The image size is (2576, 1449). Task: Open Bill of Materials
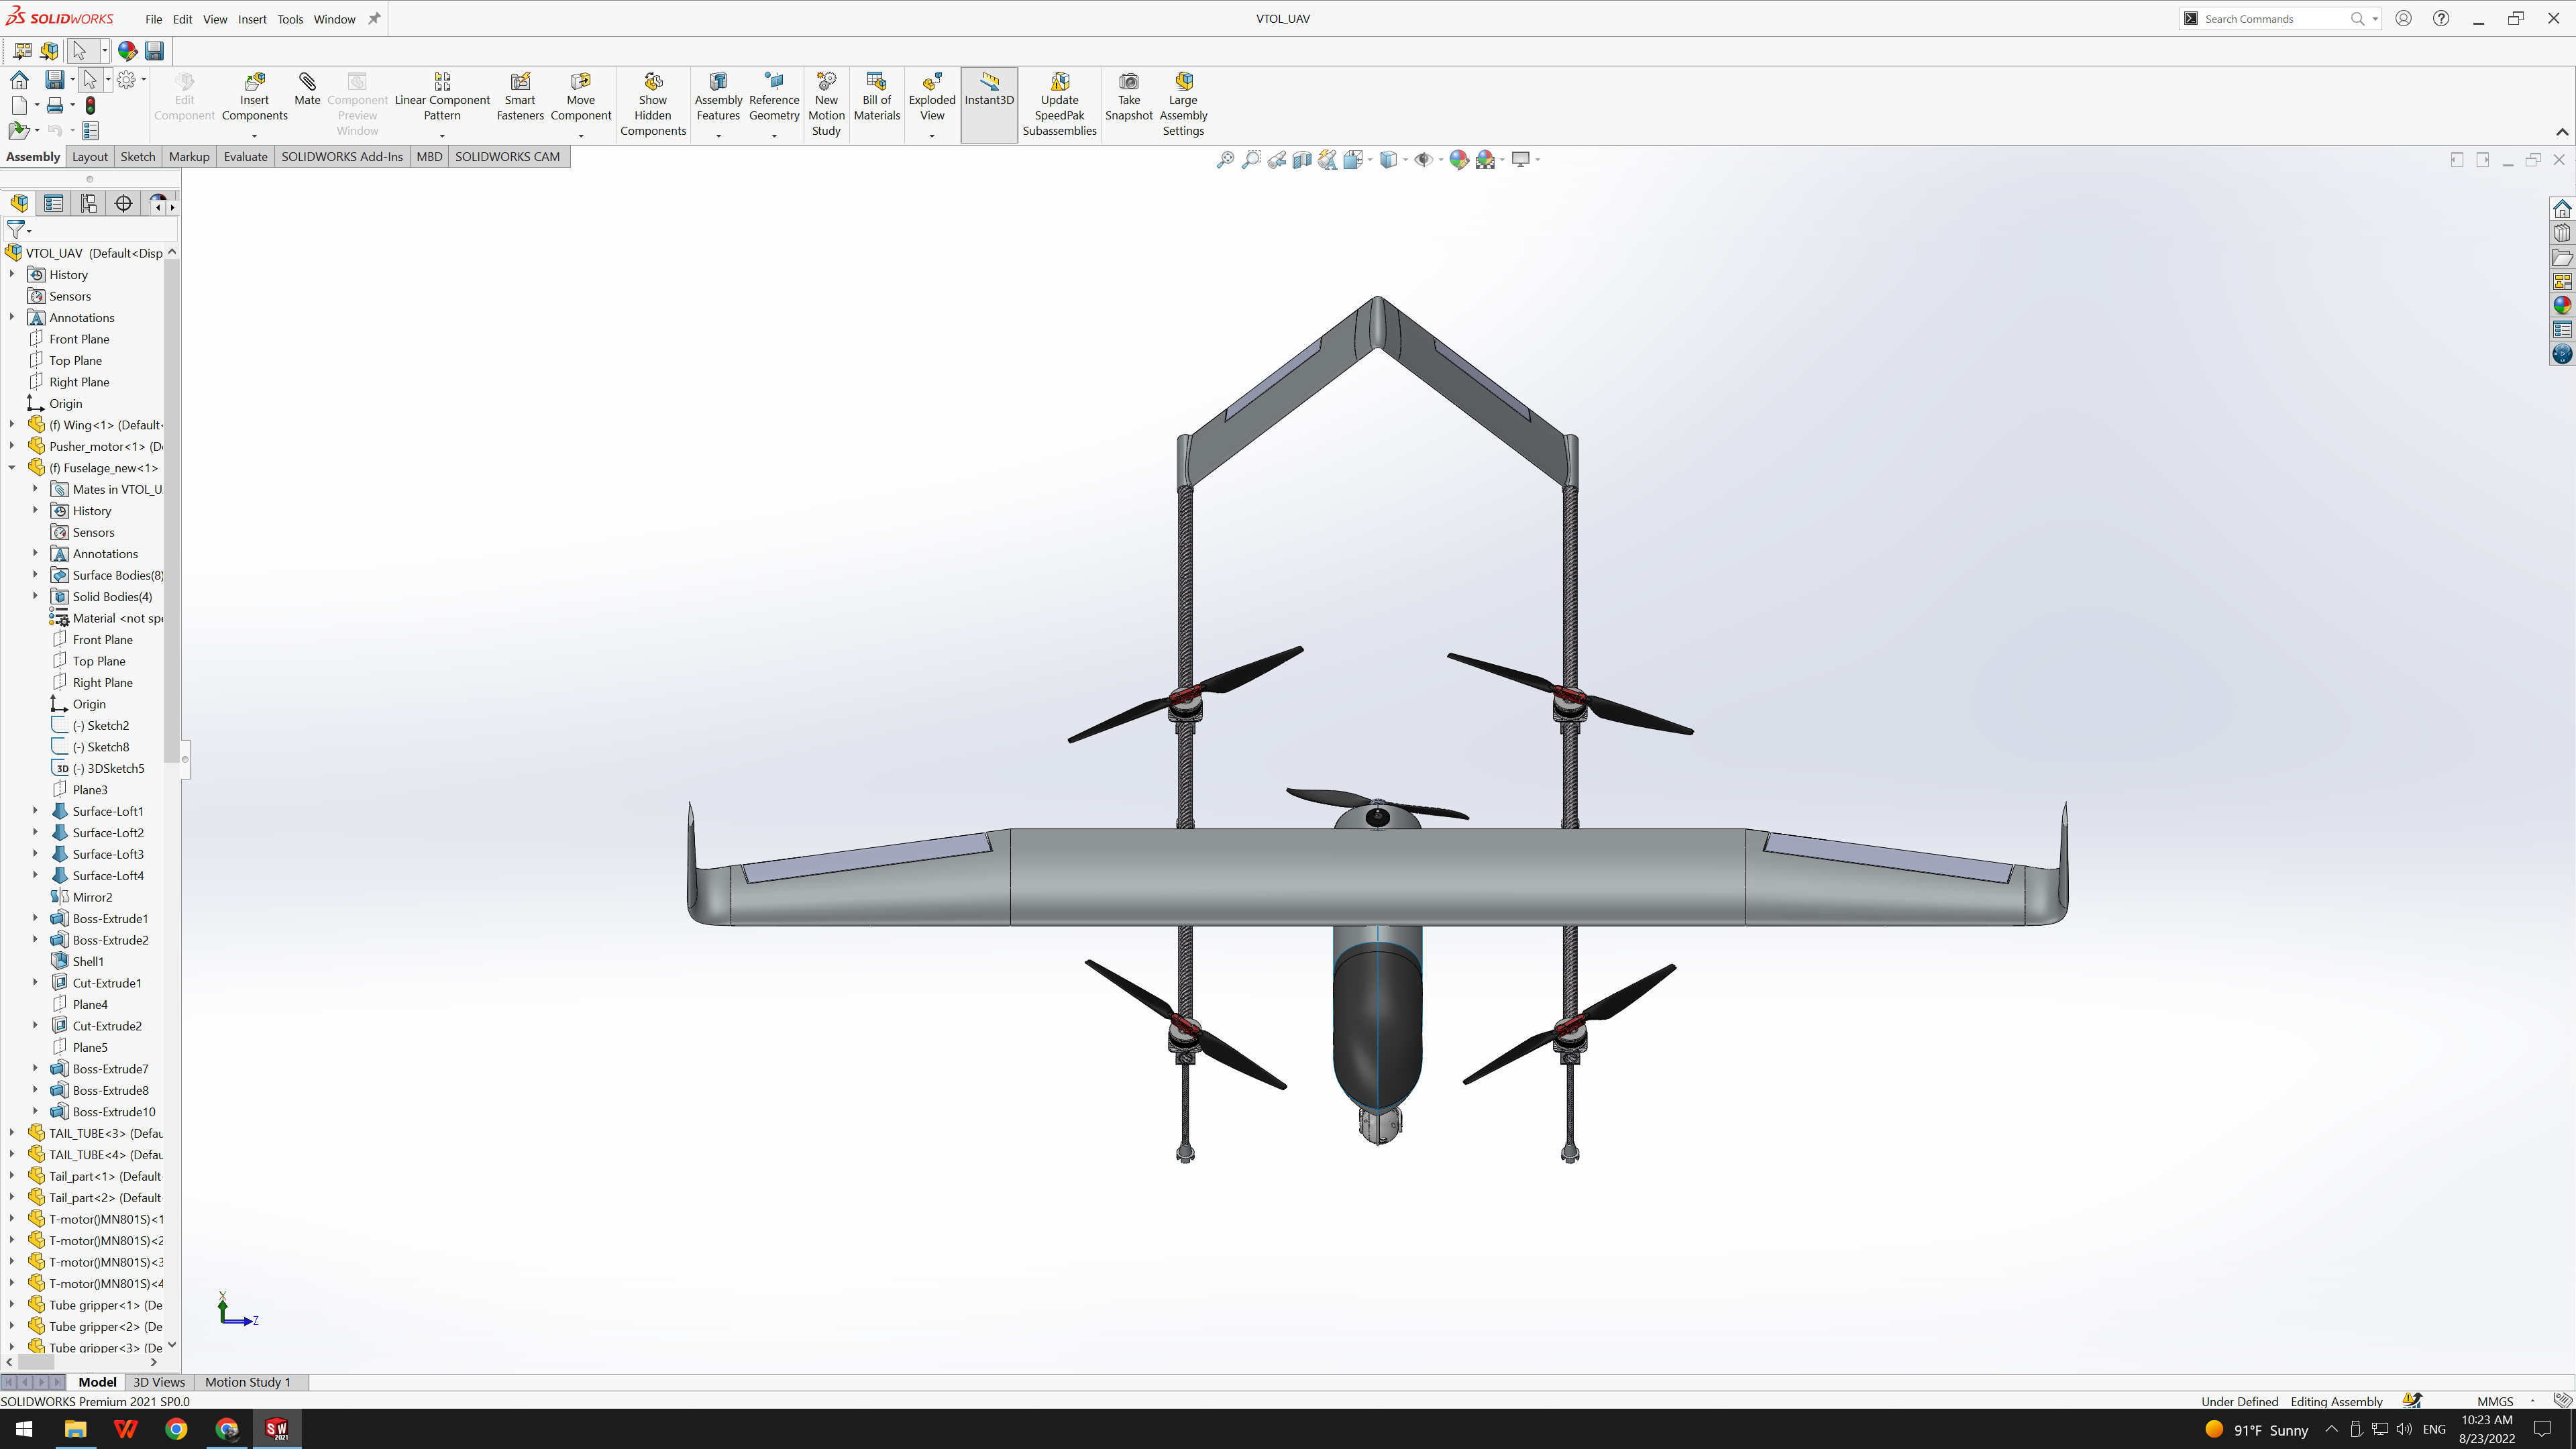(x=877, y=97)
